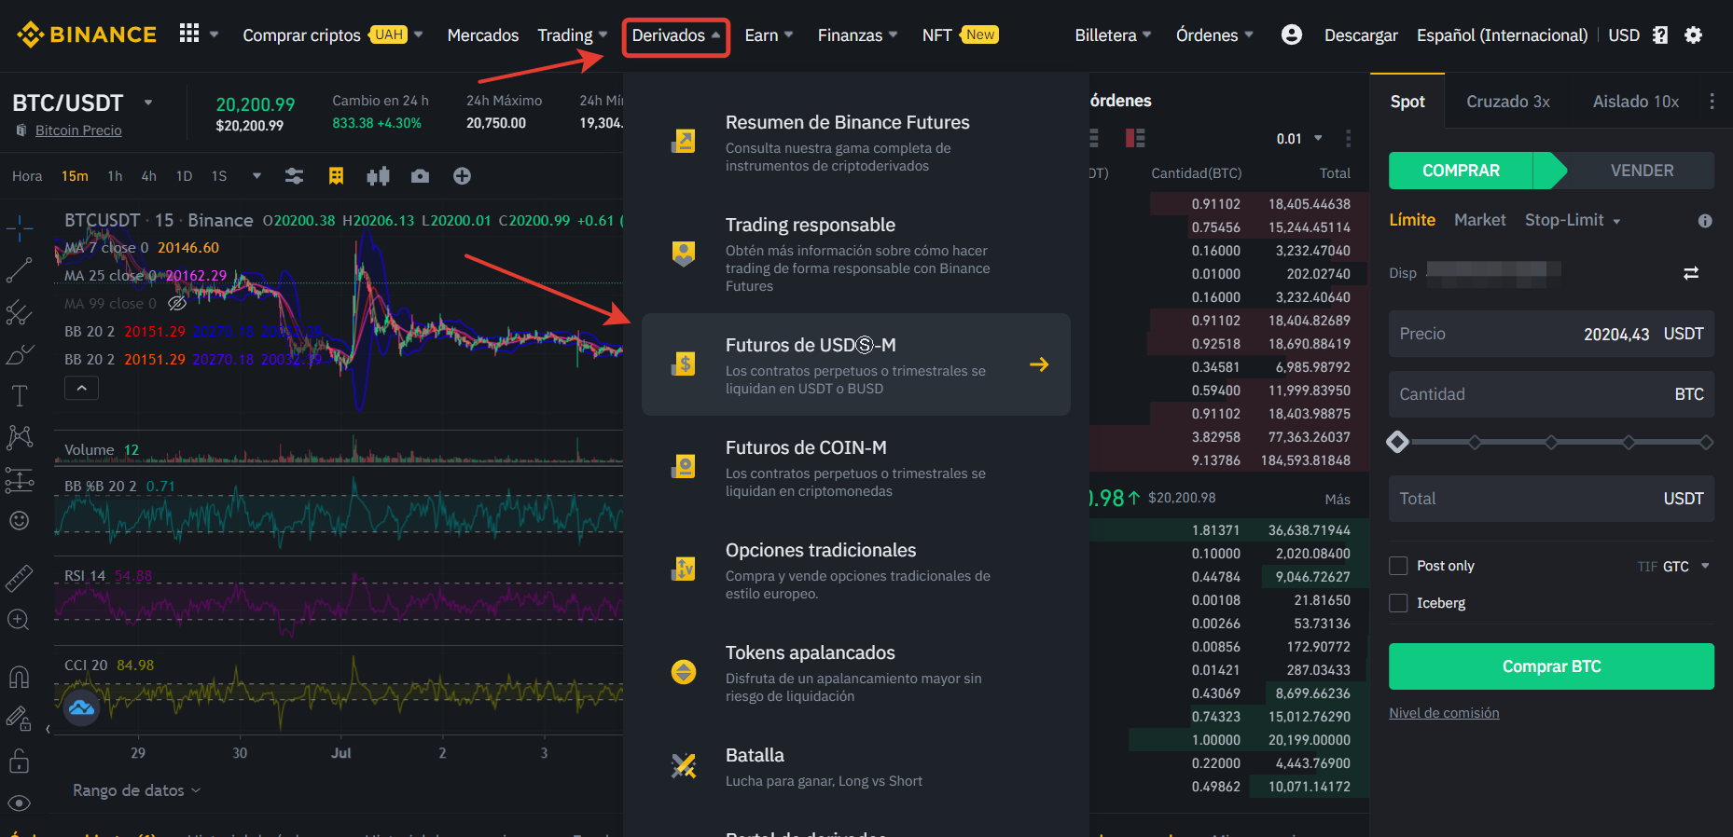This screenshot has height=837, width=1733.
Task: Click the cloud save chart icon
Action: (81, 708)
